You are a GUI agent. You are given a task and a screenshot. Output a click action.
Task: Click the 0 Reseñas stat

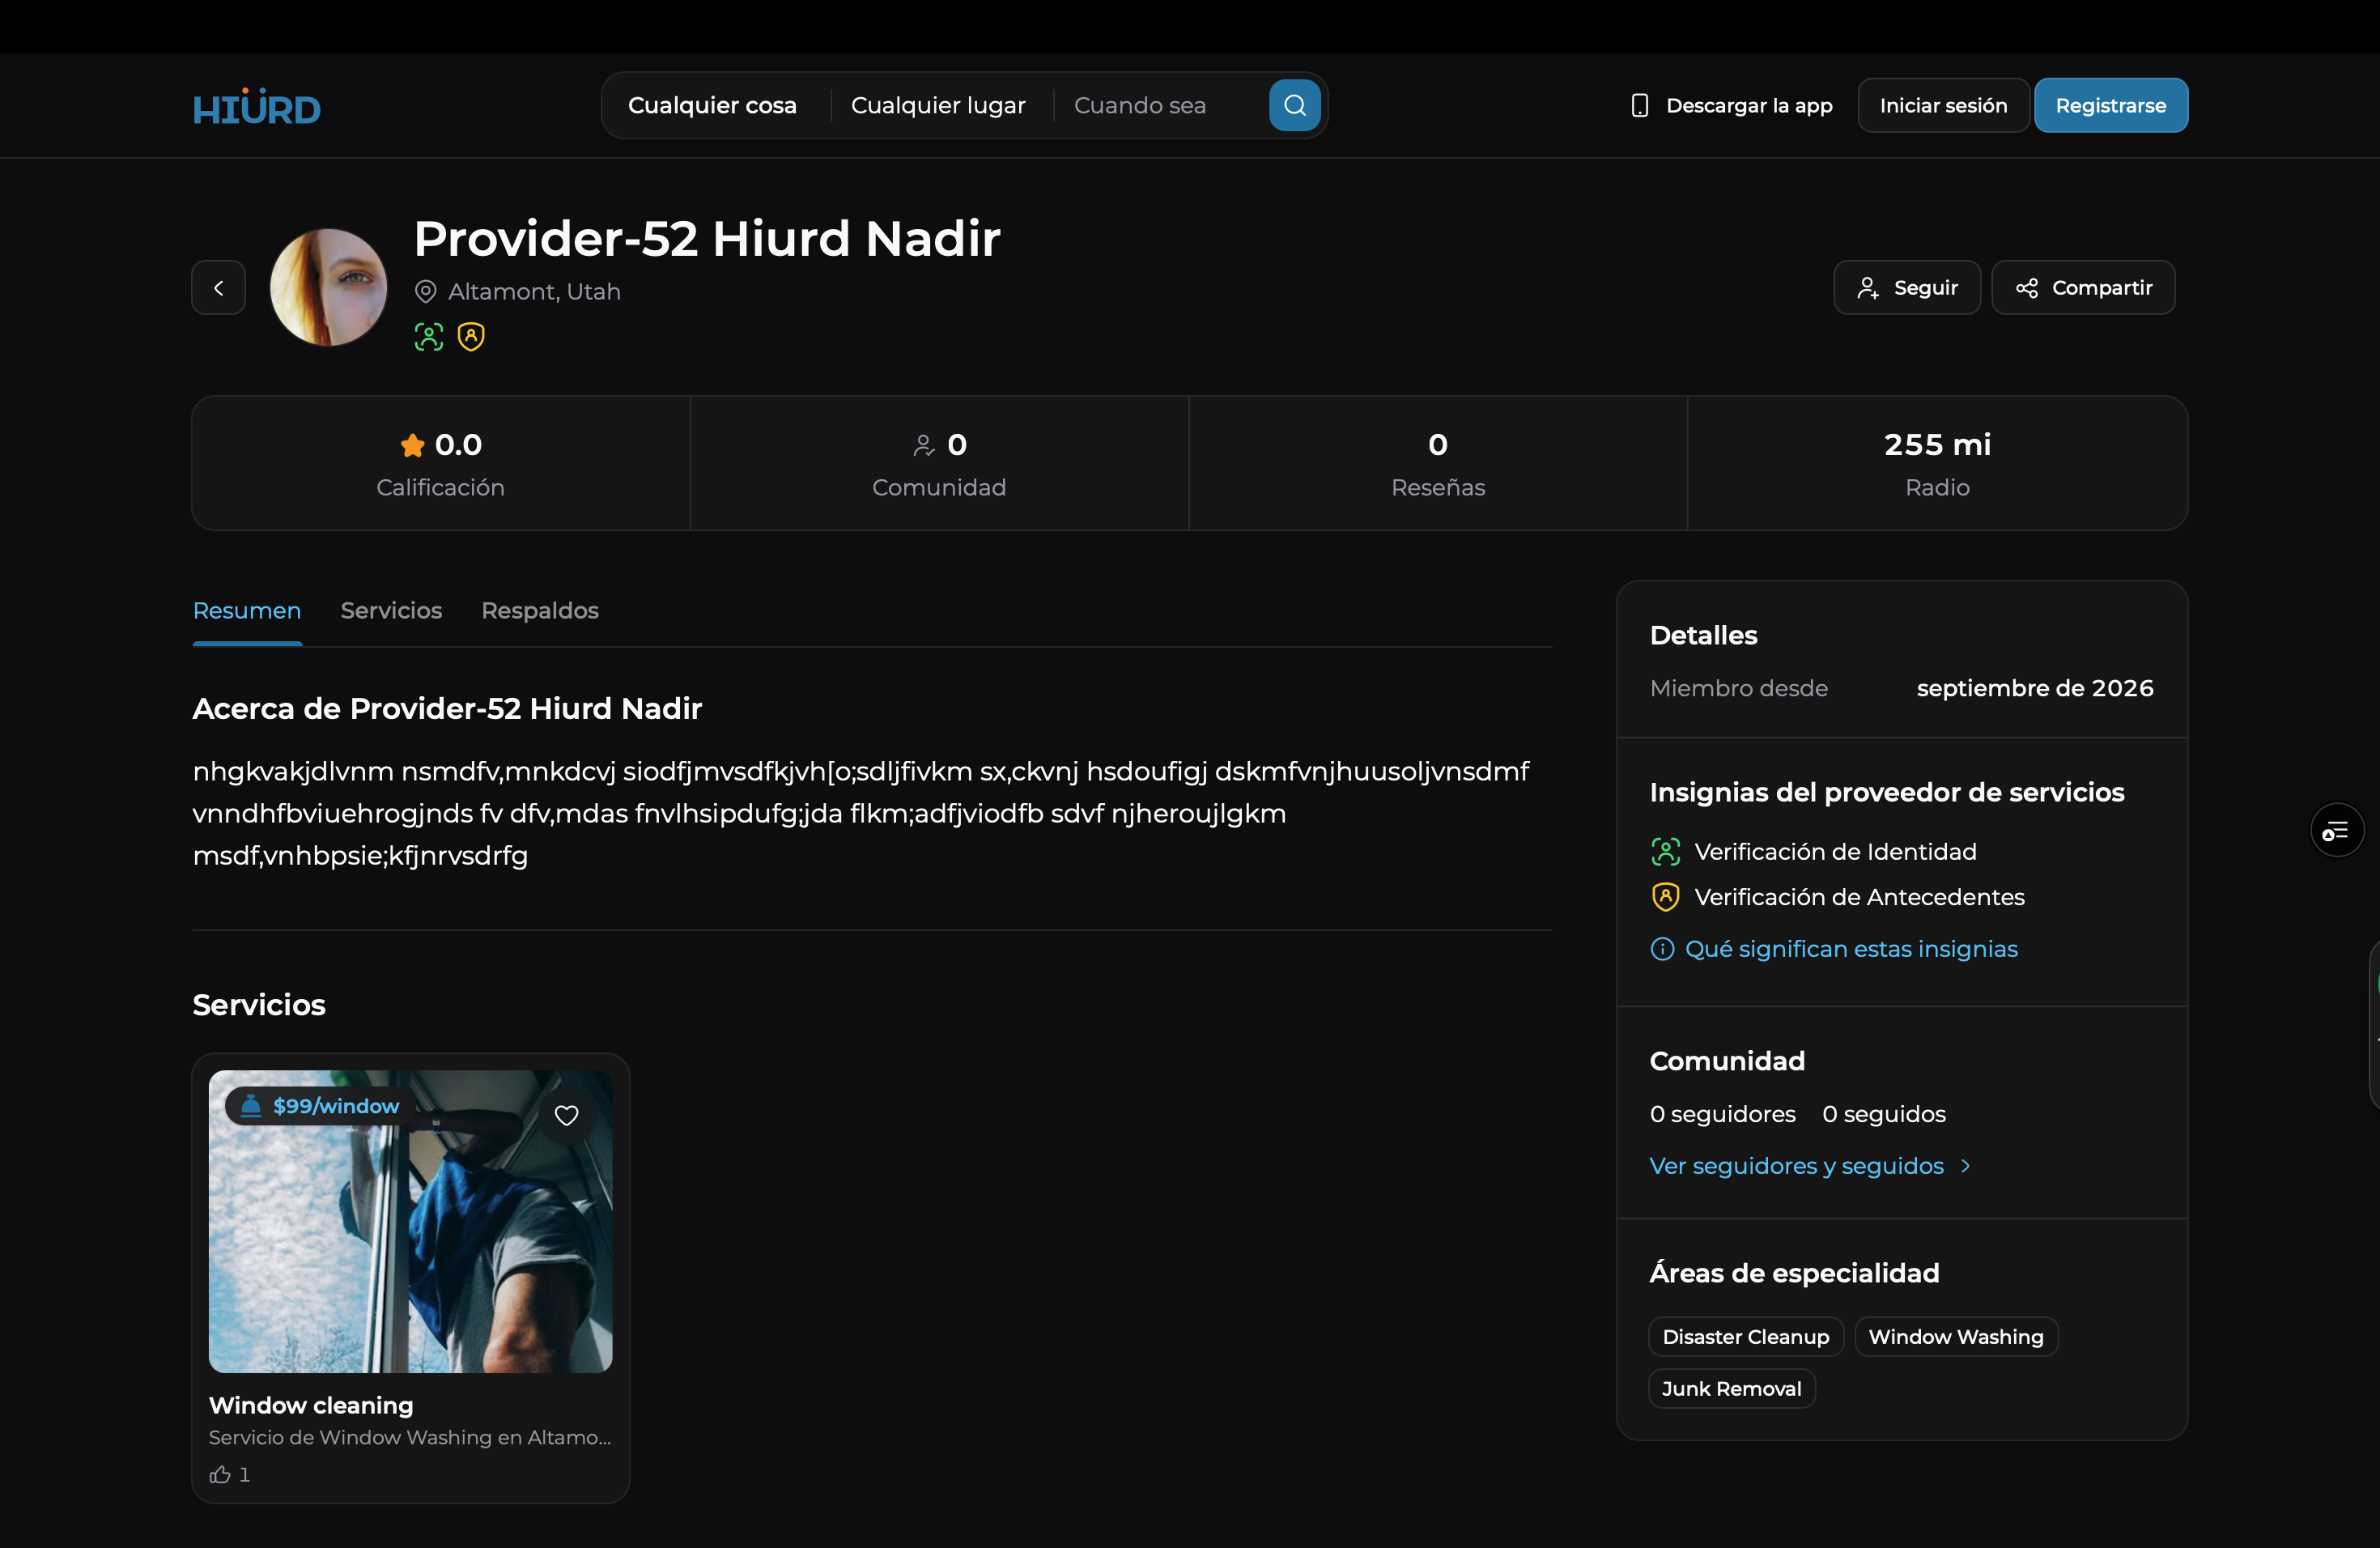pyautogui.click(x=1437, y=463)
